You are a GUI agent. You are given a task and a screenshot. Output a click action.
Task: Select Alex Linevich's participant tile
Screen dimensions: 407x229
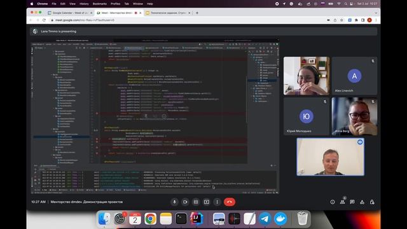point(354,76)
